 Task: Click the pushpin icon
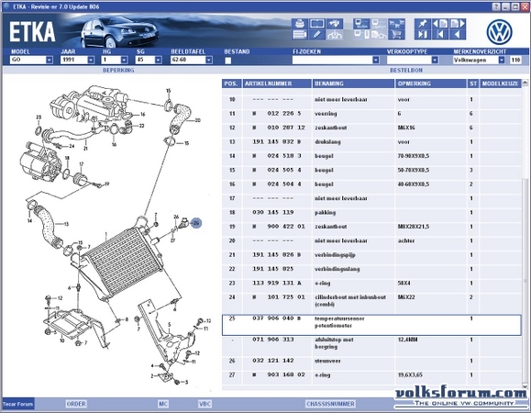(x=423, y=23)
